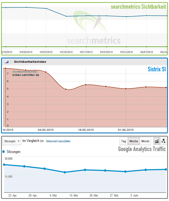Click the 18.05.2015 axis date
This screenshot has height=201, width=169.
click(x=86, y=130)
